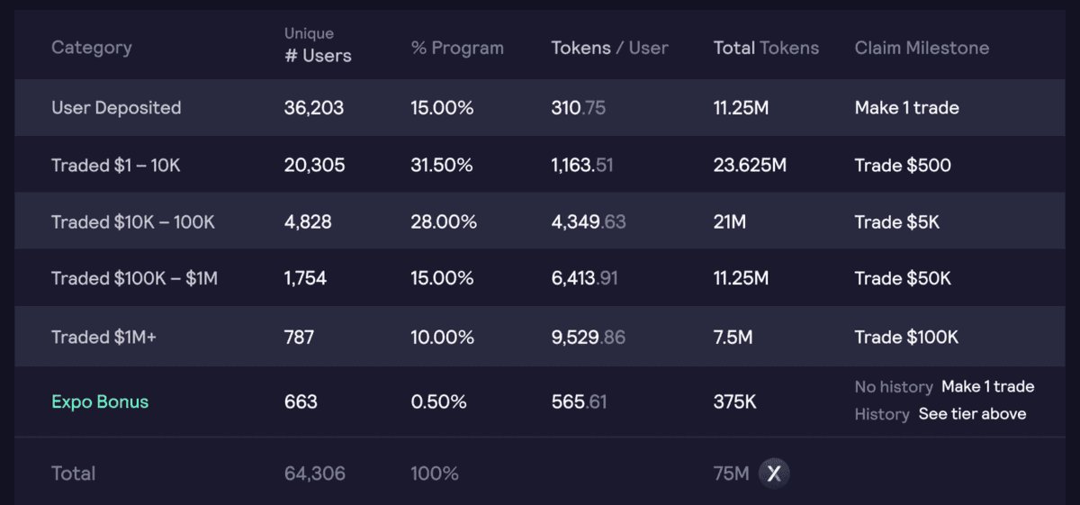Click the X token icon beside 75M
Image resolution: width=1080 pixels, height=505 pixels.
tap(773, 473)
